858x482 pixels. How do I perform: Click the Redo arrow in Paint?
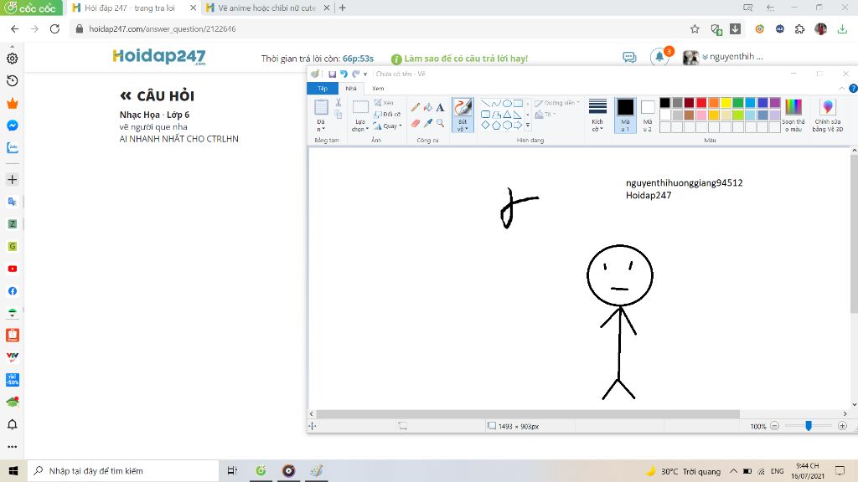tap(355, 74)
